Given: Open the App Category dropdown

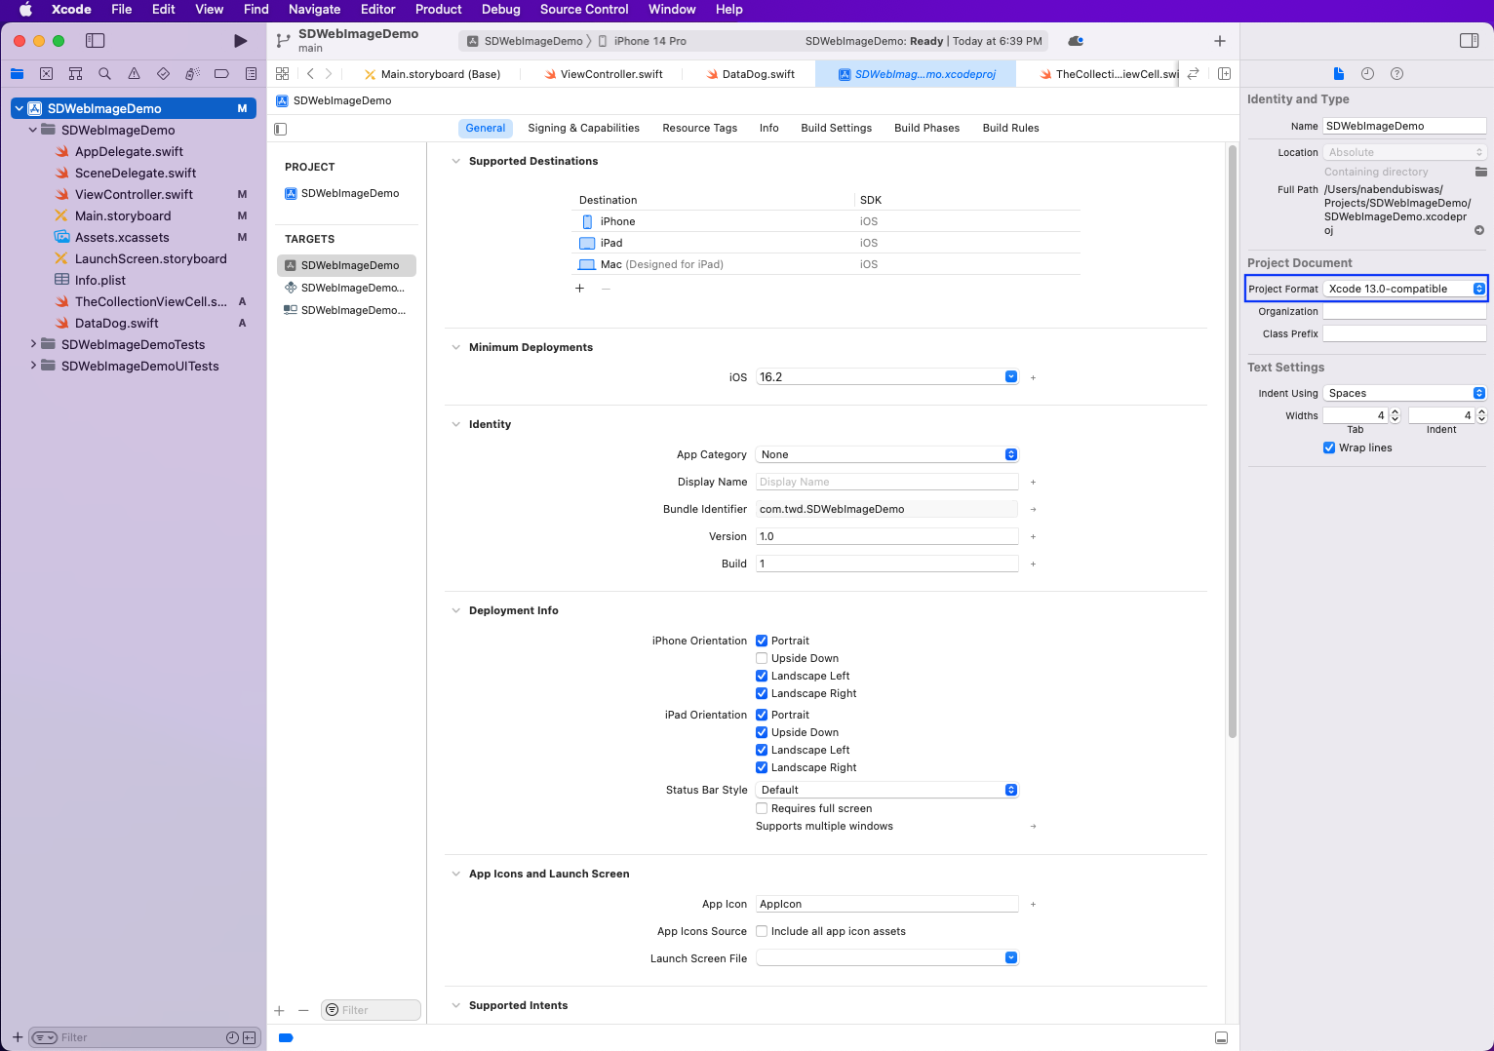Looking at the screenshot, I should pyautogui.click(x=887, y=454).
